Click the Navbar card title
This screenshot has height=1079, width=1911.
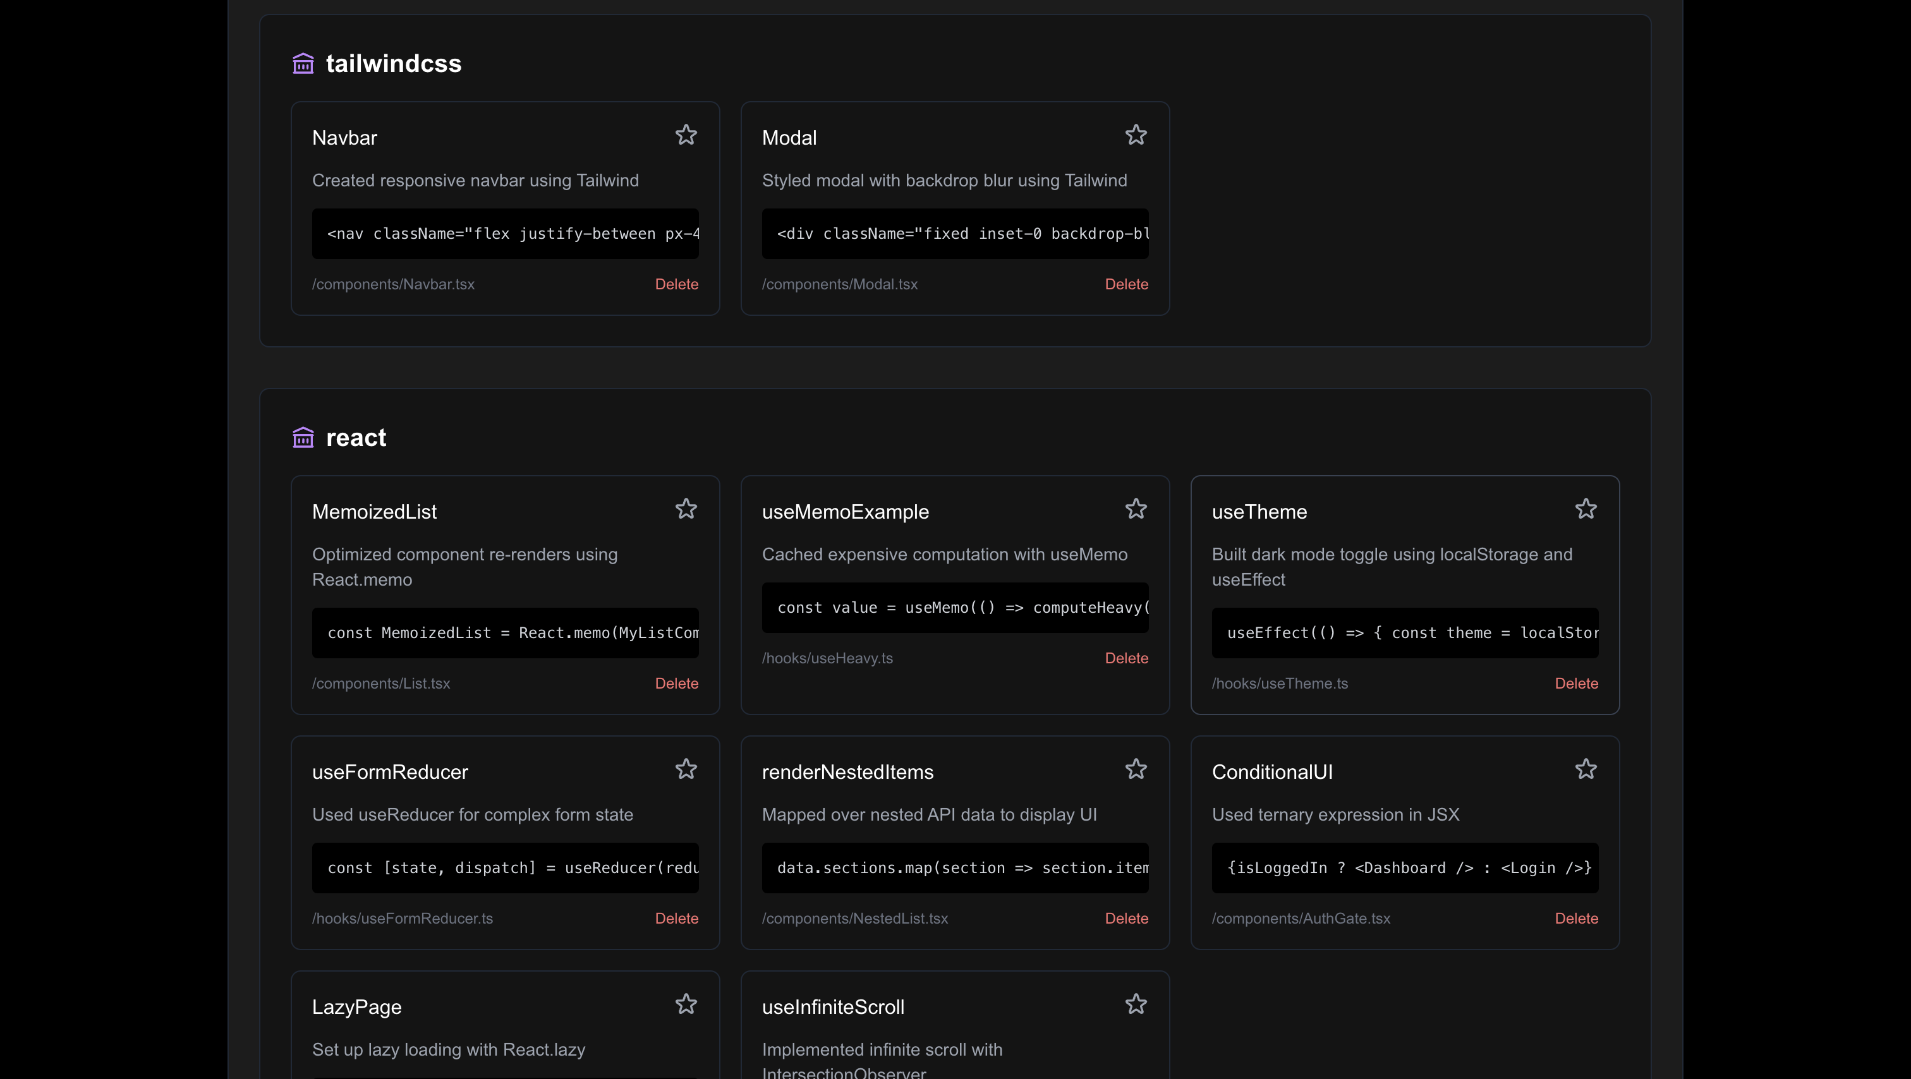coord(344,138)
